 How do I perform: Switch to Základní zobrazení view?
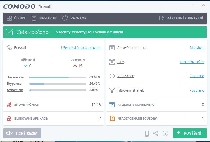click(181, 18)
